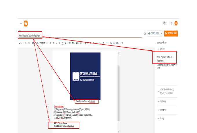Click line '(3) Academic SSC'
Viewport: 197px width, 133px height.
pyautogui.click(x=73, y=115)
